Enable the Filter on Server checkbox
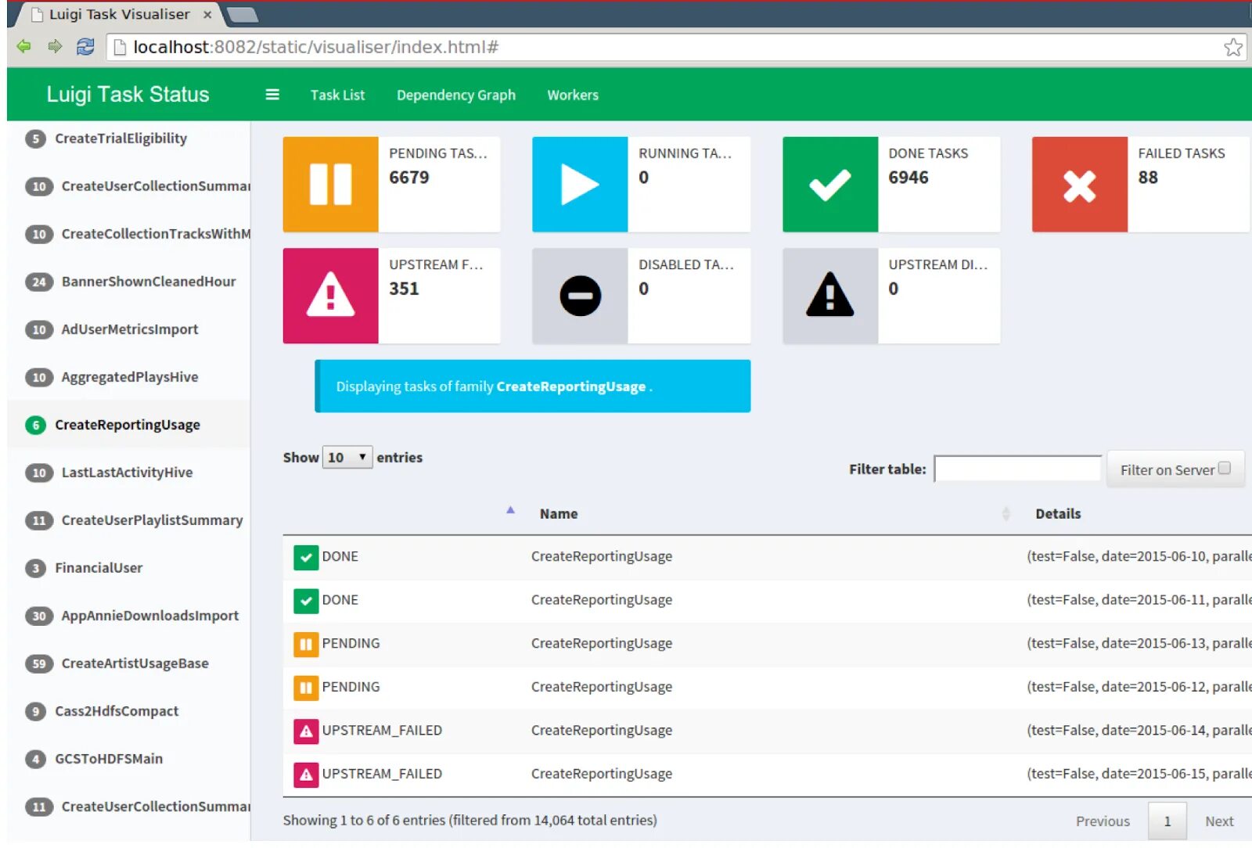The width and height of the screenshot is (1252, 848). point(1225,468)
